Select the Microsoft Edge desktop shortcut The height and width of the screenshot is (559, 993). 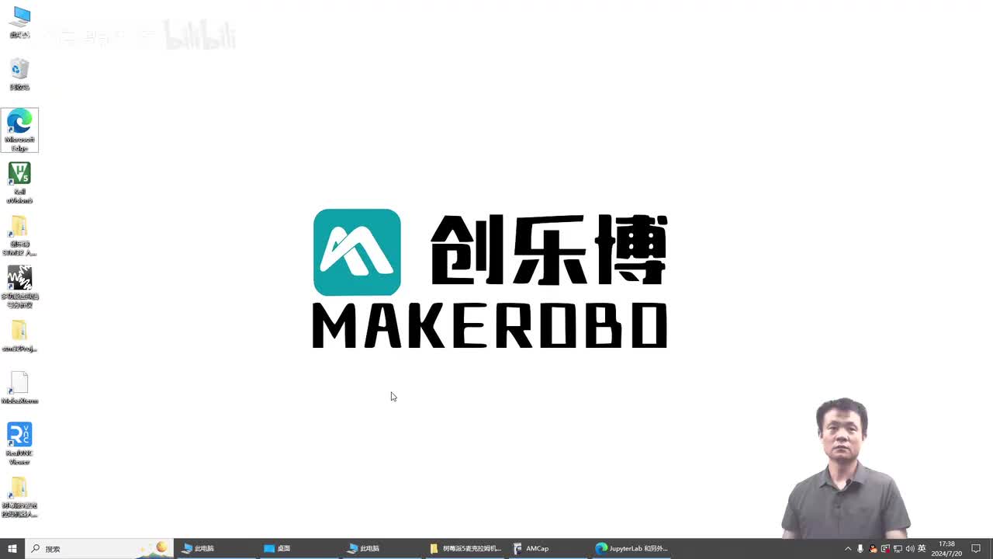click(x=19, y=130)
